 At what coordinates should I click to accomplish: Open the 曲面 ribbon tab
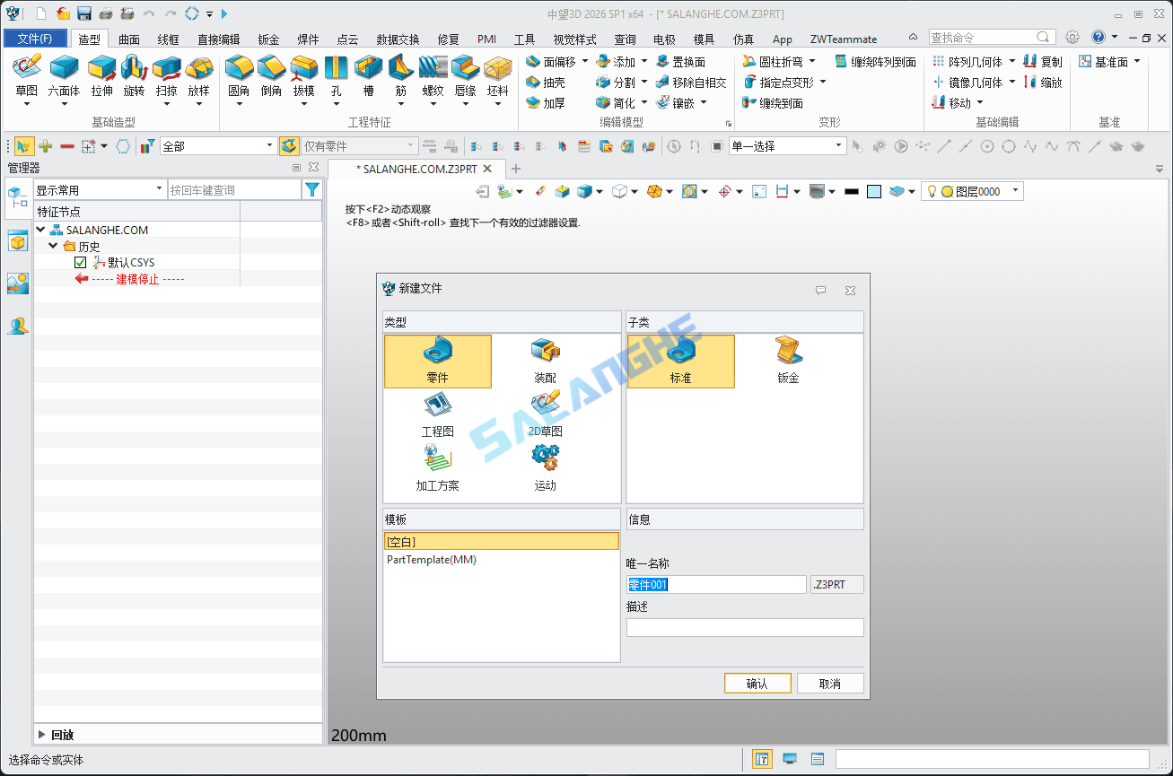(129, 39)
